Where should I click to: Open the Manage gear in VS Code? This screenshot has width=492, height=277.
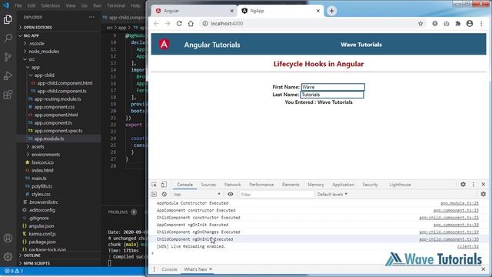(8, 256)
